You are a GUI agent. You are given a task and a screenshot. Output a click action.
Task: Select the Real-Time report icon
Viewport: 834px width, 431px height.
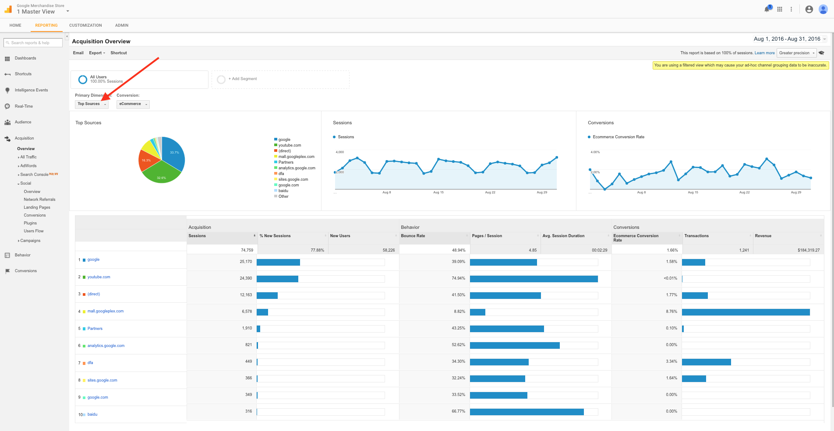click(x=7, y=106)
